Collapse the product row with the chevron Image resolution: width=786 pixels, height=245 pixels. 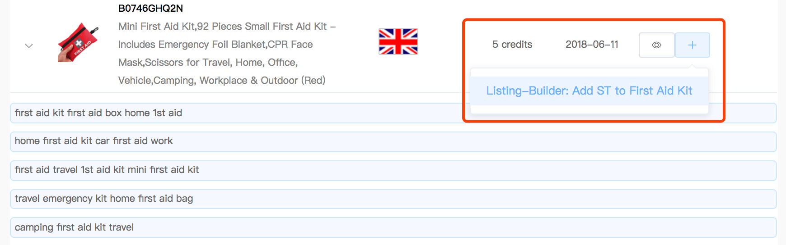[29, 46]
